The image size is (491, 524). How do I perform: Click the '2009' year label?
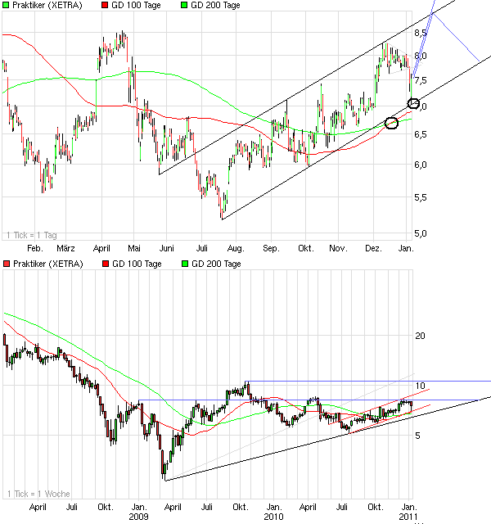tap(138, 517)
